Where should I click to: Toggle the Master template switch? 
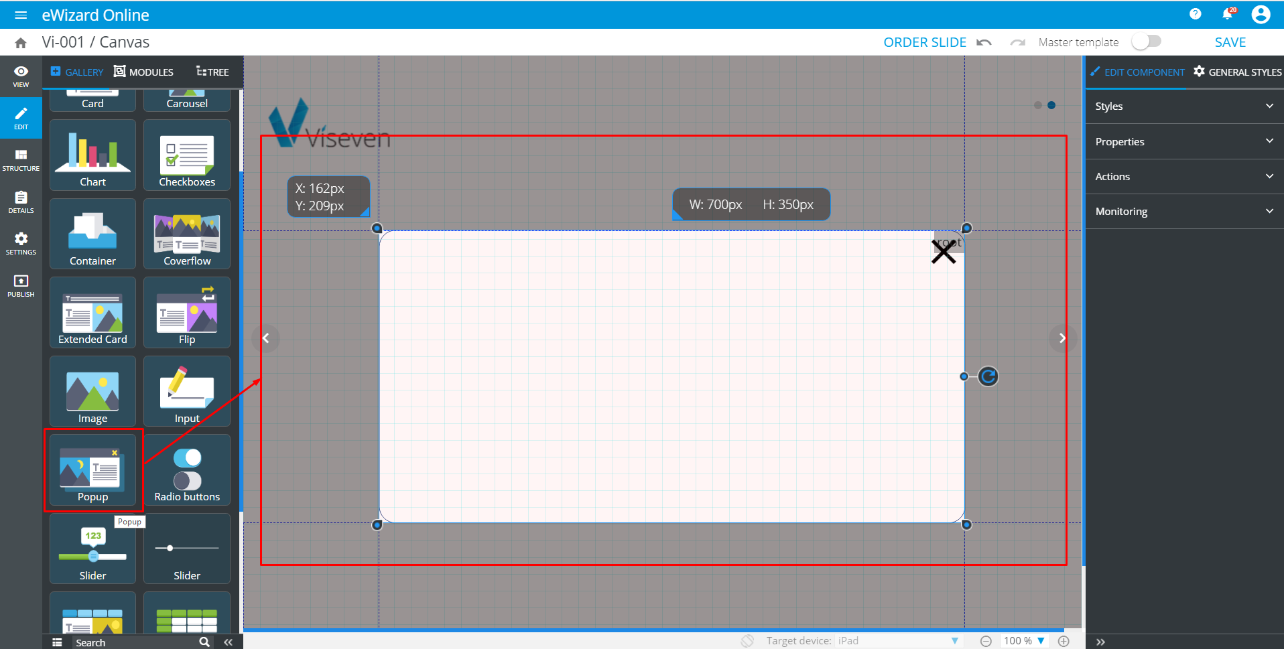tap(1146, 42)
